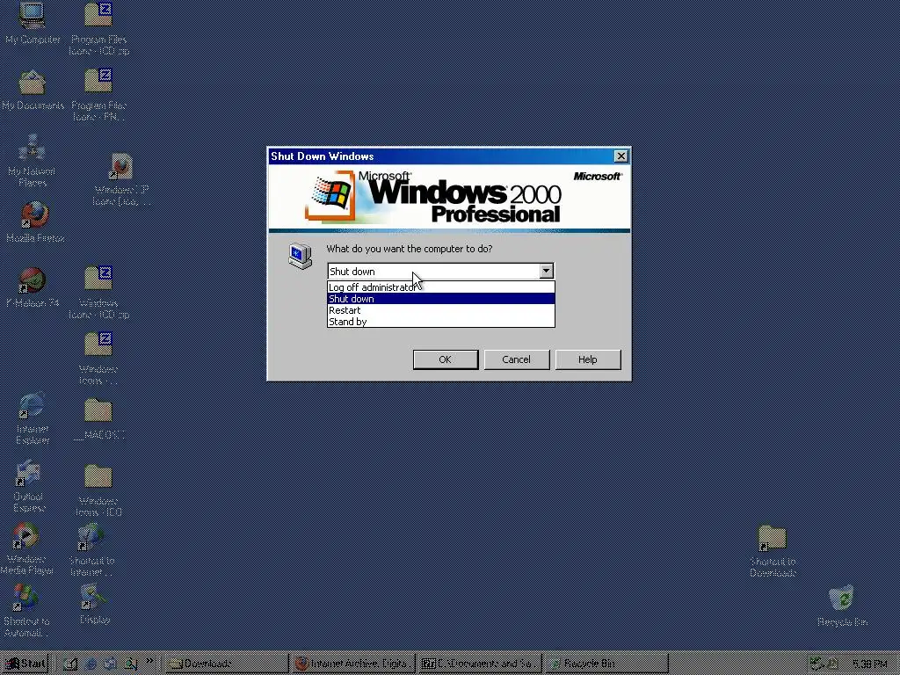Click the OK button in Shut Down Windows
Viewport: 900px width, 675px height.
coord(446,359)
